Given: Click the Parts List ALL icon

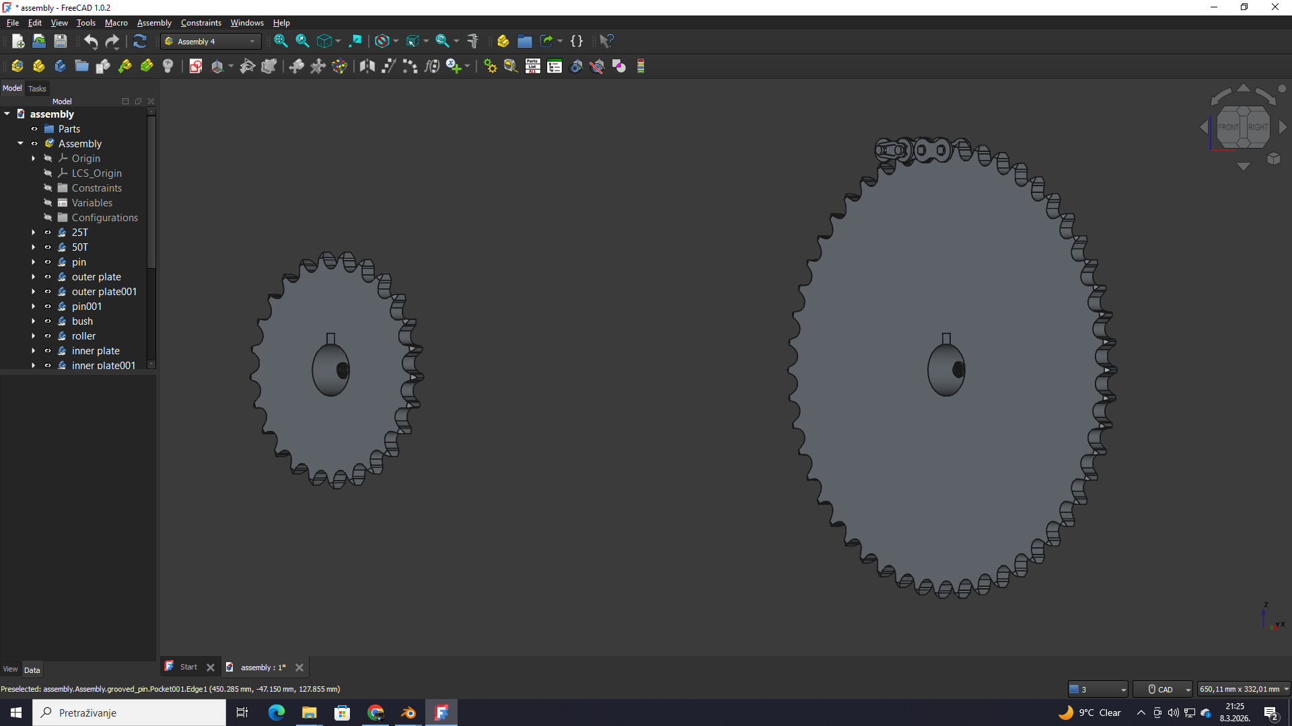Looking at the screenshot, I should (x=532, y=66).
